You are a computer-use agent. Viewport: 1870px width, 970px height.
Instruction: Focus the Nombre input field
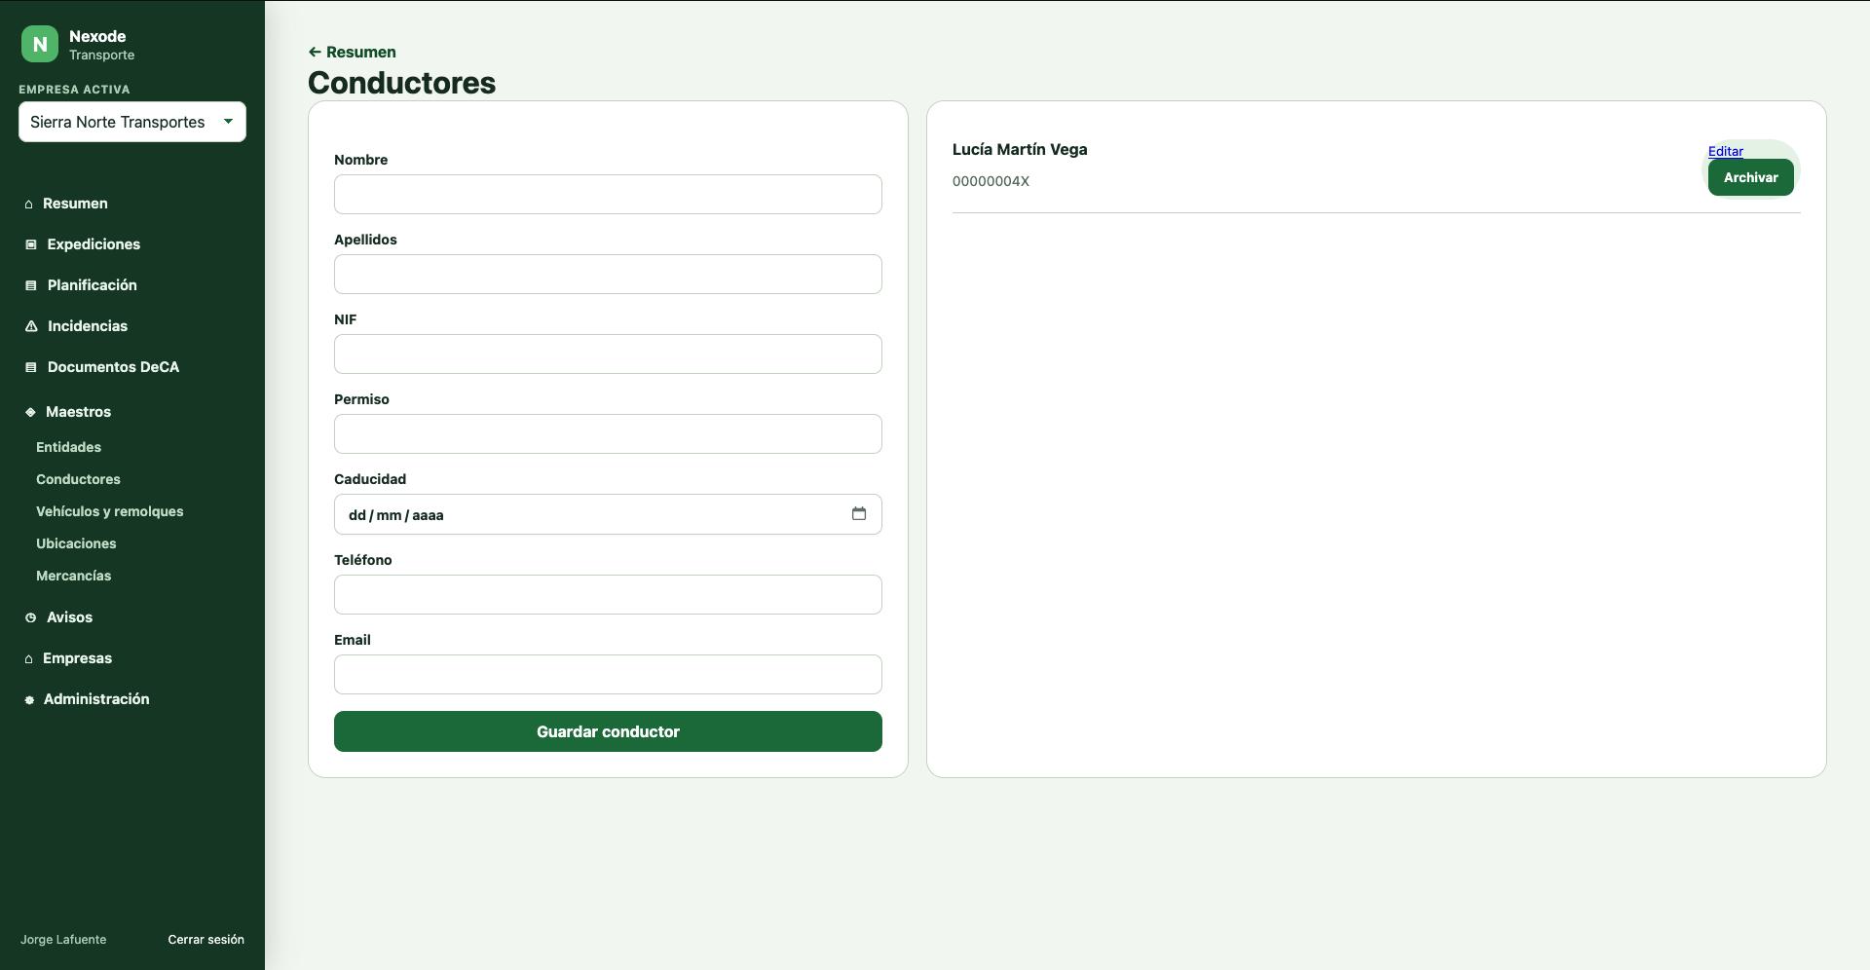click(608, 195)
